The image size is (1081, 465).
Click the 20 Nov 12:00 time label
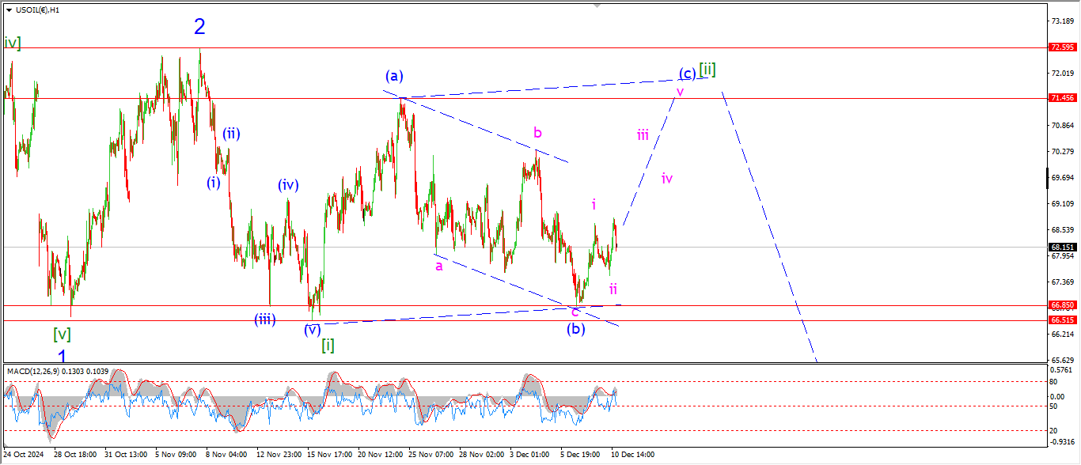click(x=381, y=456)
